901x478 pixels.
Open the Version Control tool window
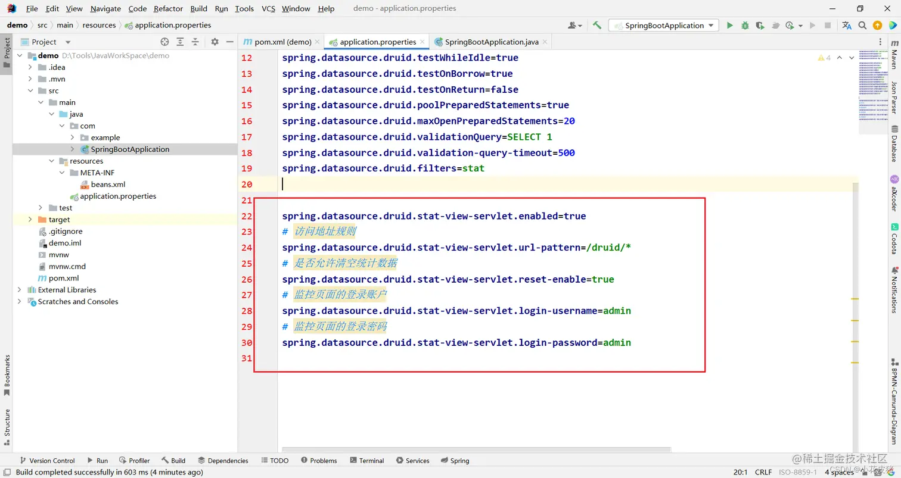(x=47, y=460)
